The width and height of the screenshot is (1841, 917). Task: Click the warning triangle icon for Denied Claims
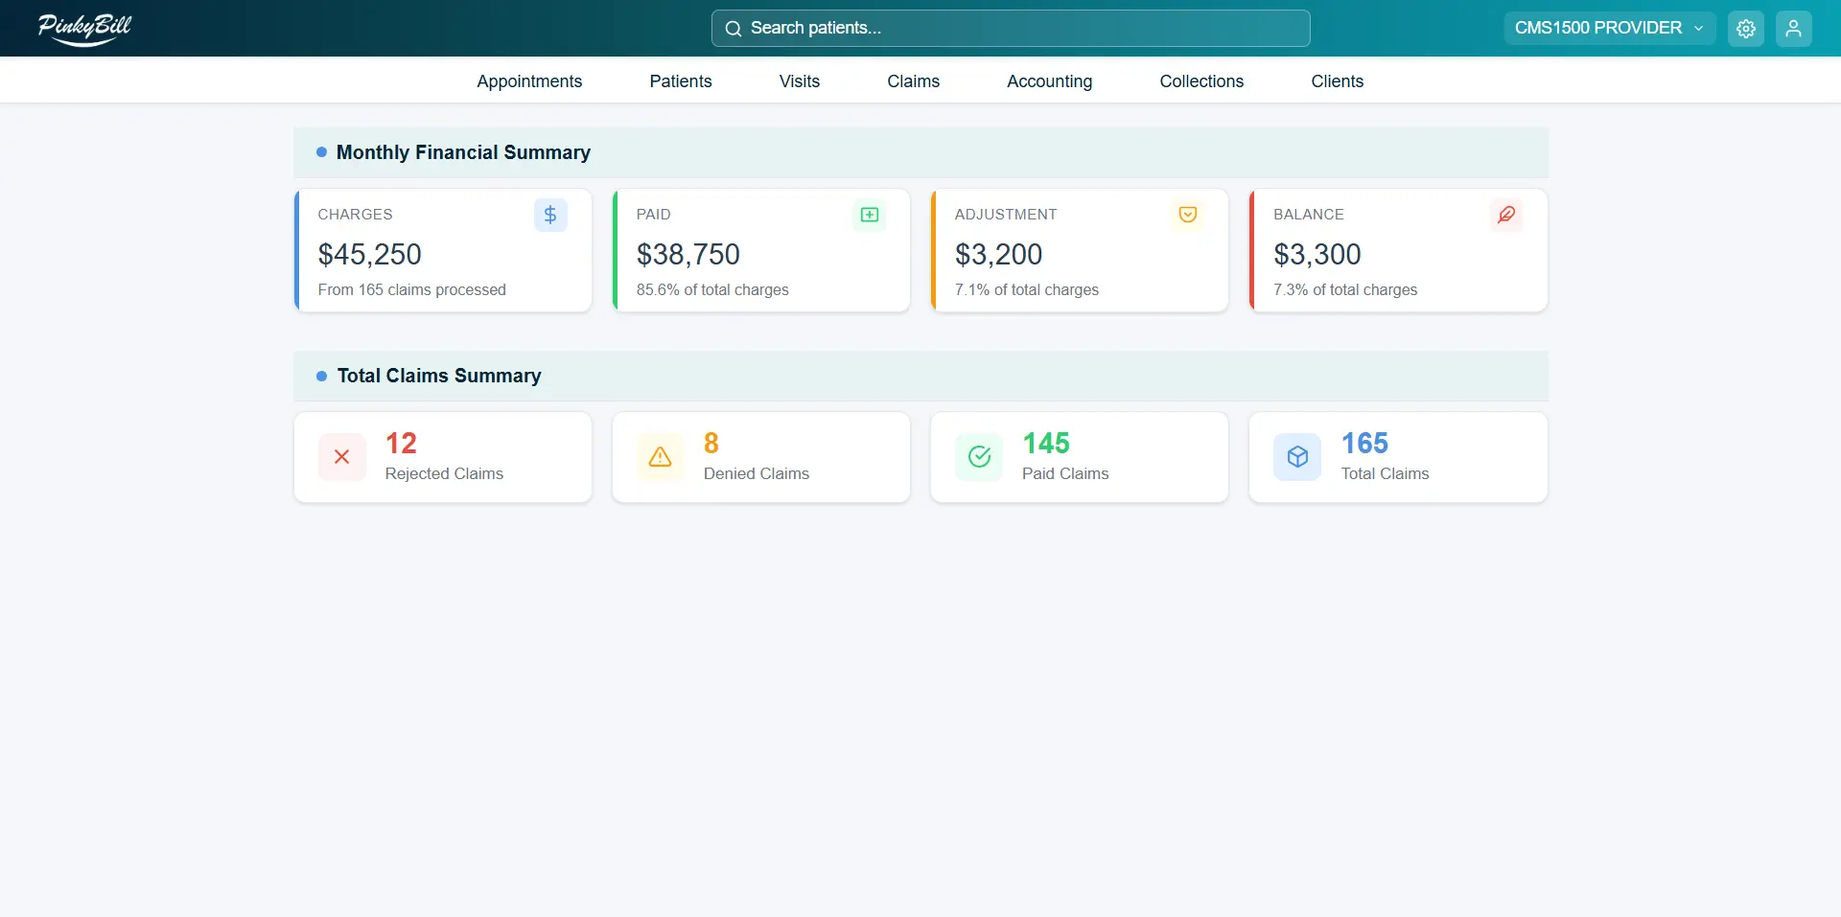(x=660, y=457)
